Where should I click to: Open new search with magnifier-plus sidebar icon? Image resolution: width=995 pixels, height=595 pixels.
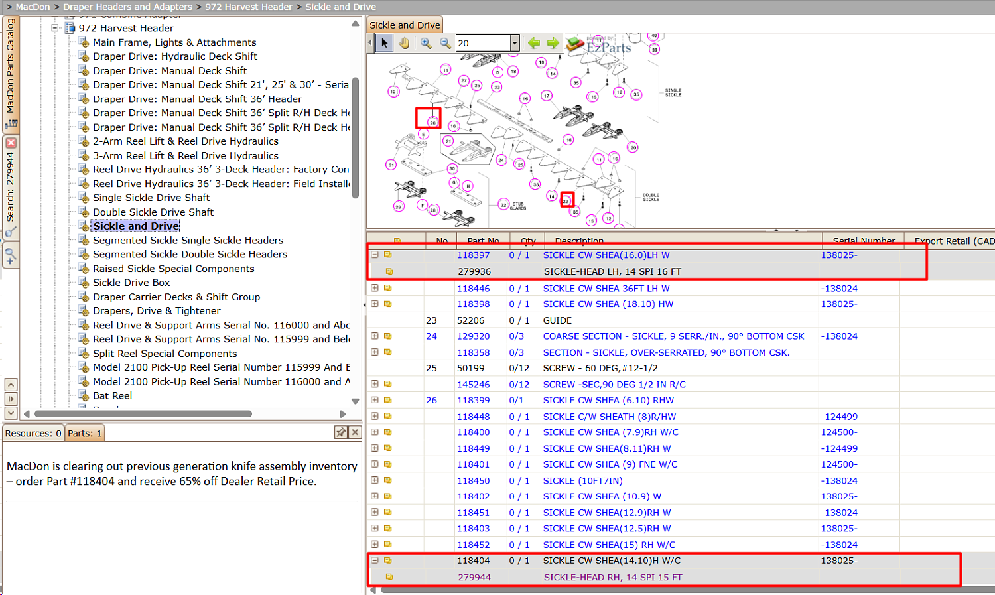pyautogui.click(x=11, y=255)
